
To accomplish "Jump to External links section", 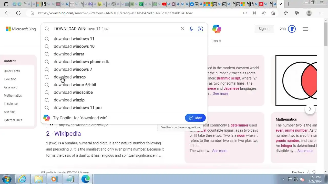I will coord(13,120).
